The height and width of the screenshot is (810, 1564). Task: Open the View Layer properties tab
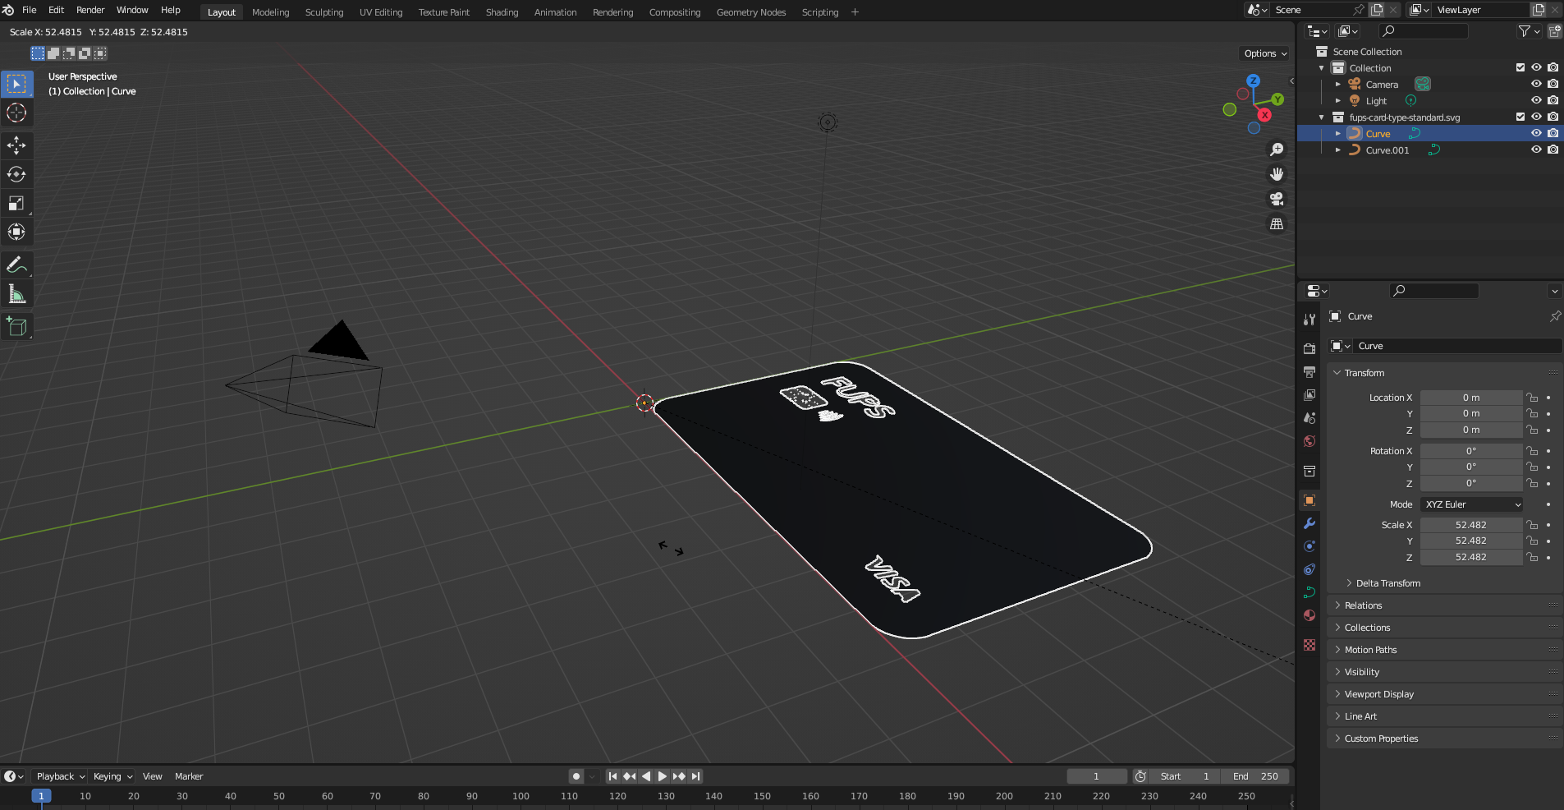pos(1309,395)
